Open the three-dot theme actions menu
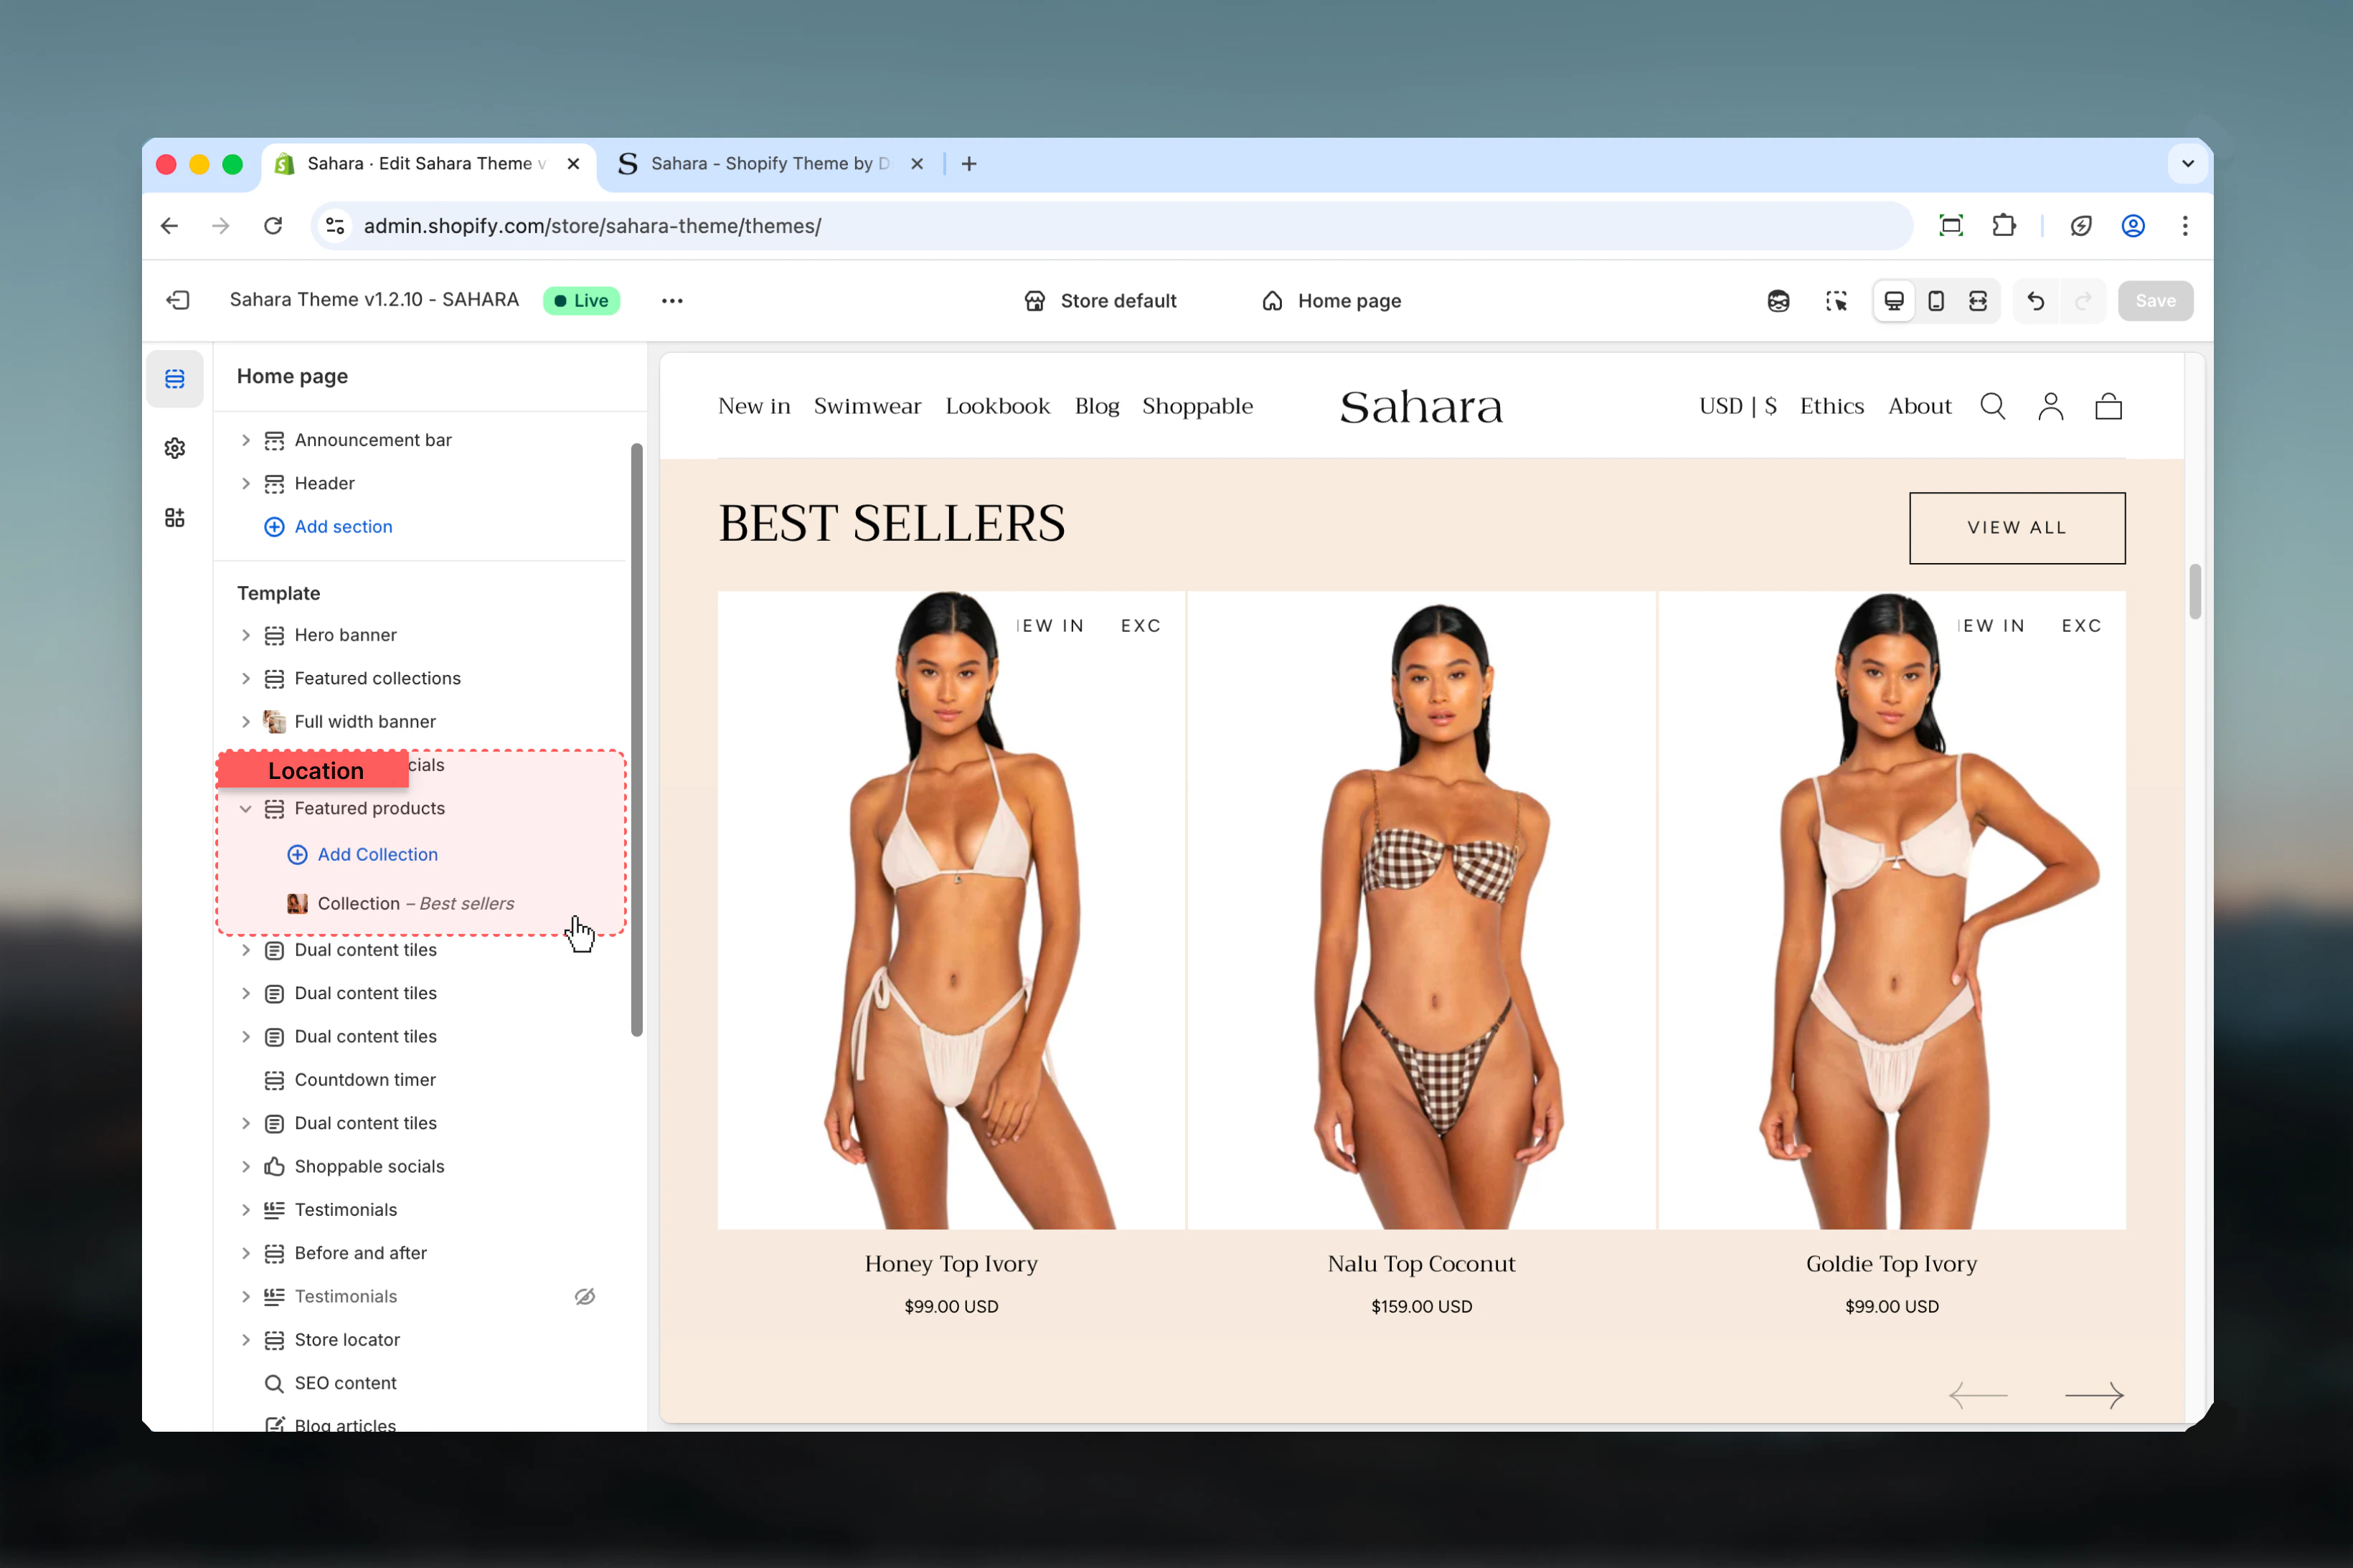 (x=672, y=301)
